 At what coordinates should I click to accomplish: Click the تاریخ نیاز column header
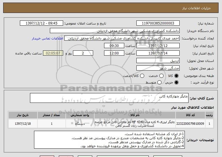pyautogui.click(x=23, y=115)
